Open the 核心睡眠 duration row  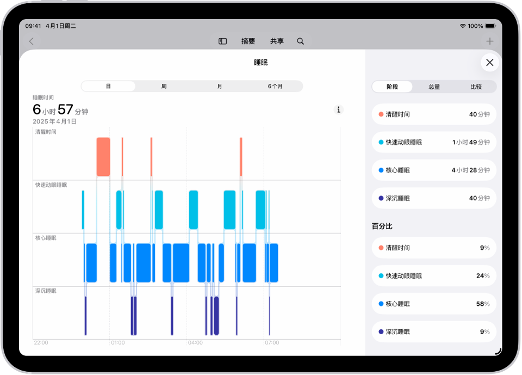pyautogui.click(x=433, y=170)
